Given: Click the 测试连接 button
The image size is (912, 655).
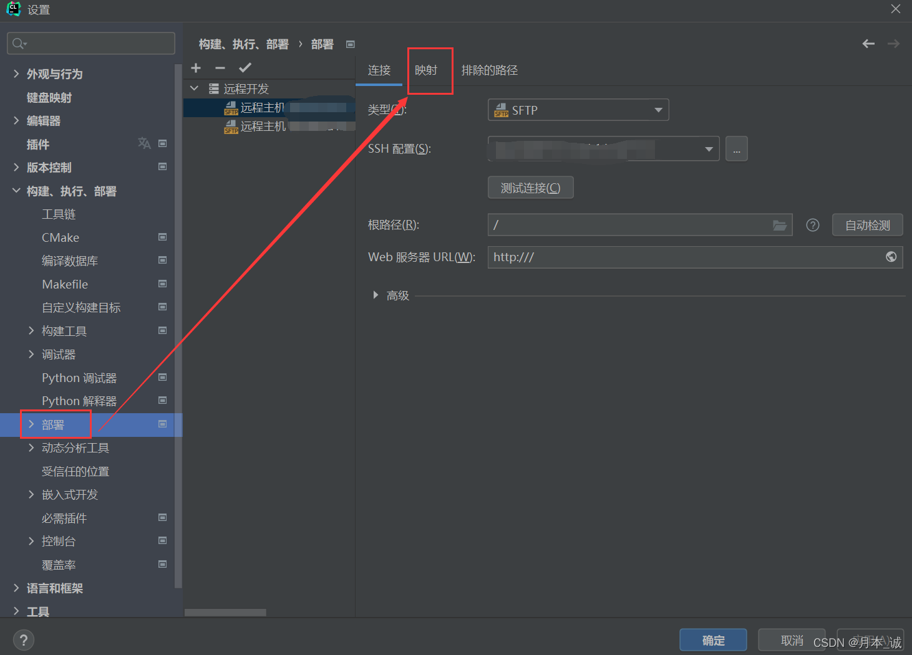Looking at the screenshot, I should (530, 188).
